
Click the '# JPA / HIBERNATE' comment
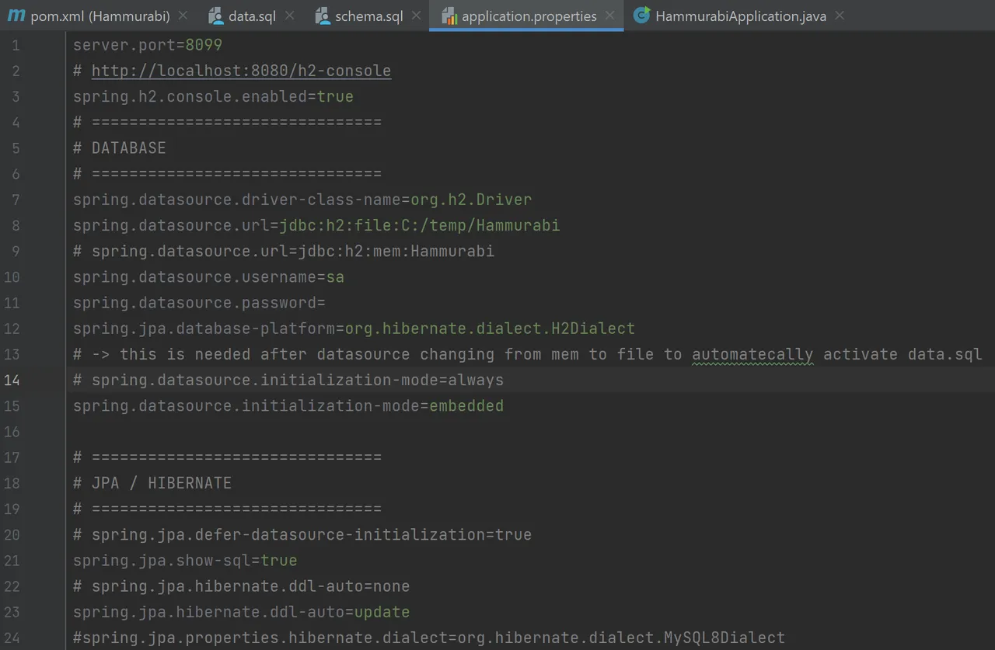coord(152,483)
